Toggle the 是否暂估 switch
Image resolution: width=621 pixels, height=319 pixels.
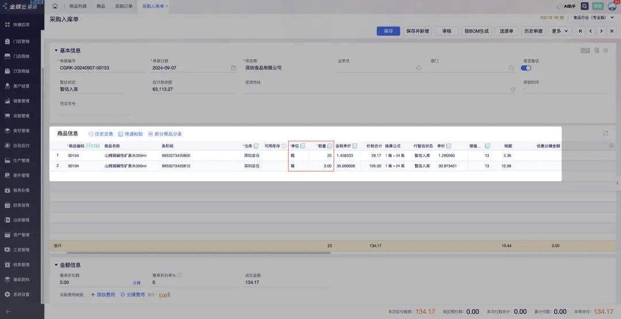(526, 68)
